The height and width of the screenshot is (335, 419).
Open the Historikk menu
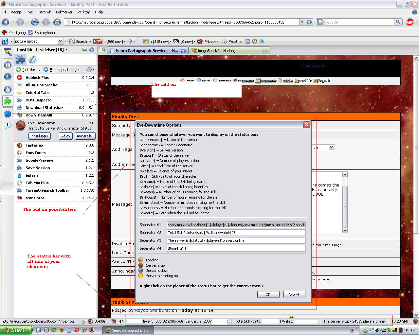pos(44,12)
